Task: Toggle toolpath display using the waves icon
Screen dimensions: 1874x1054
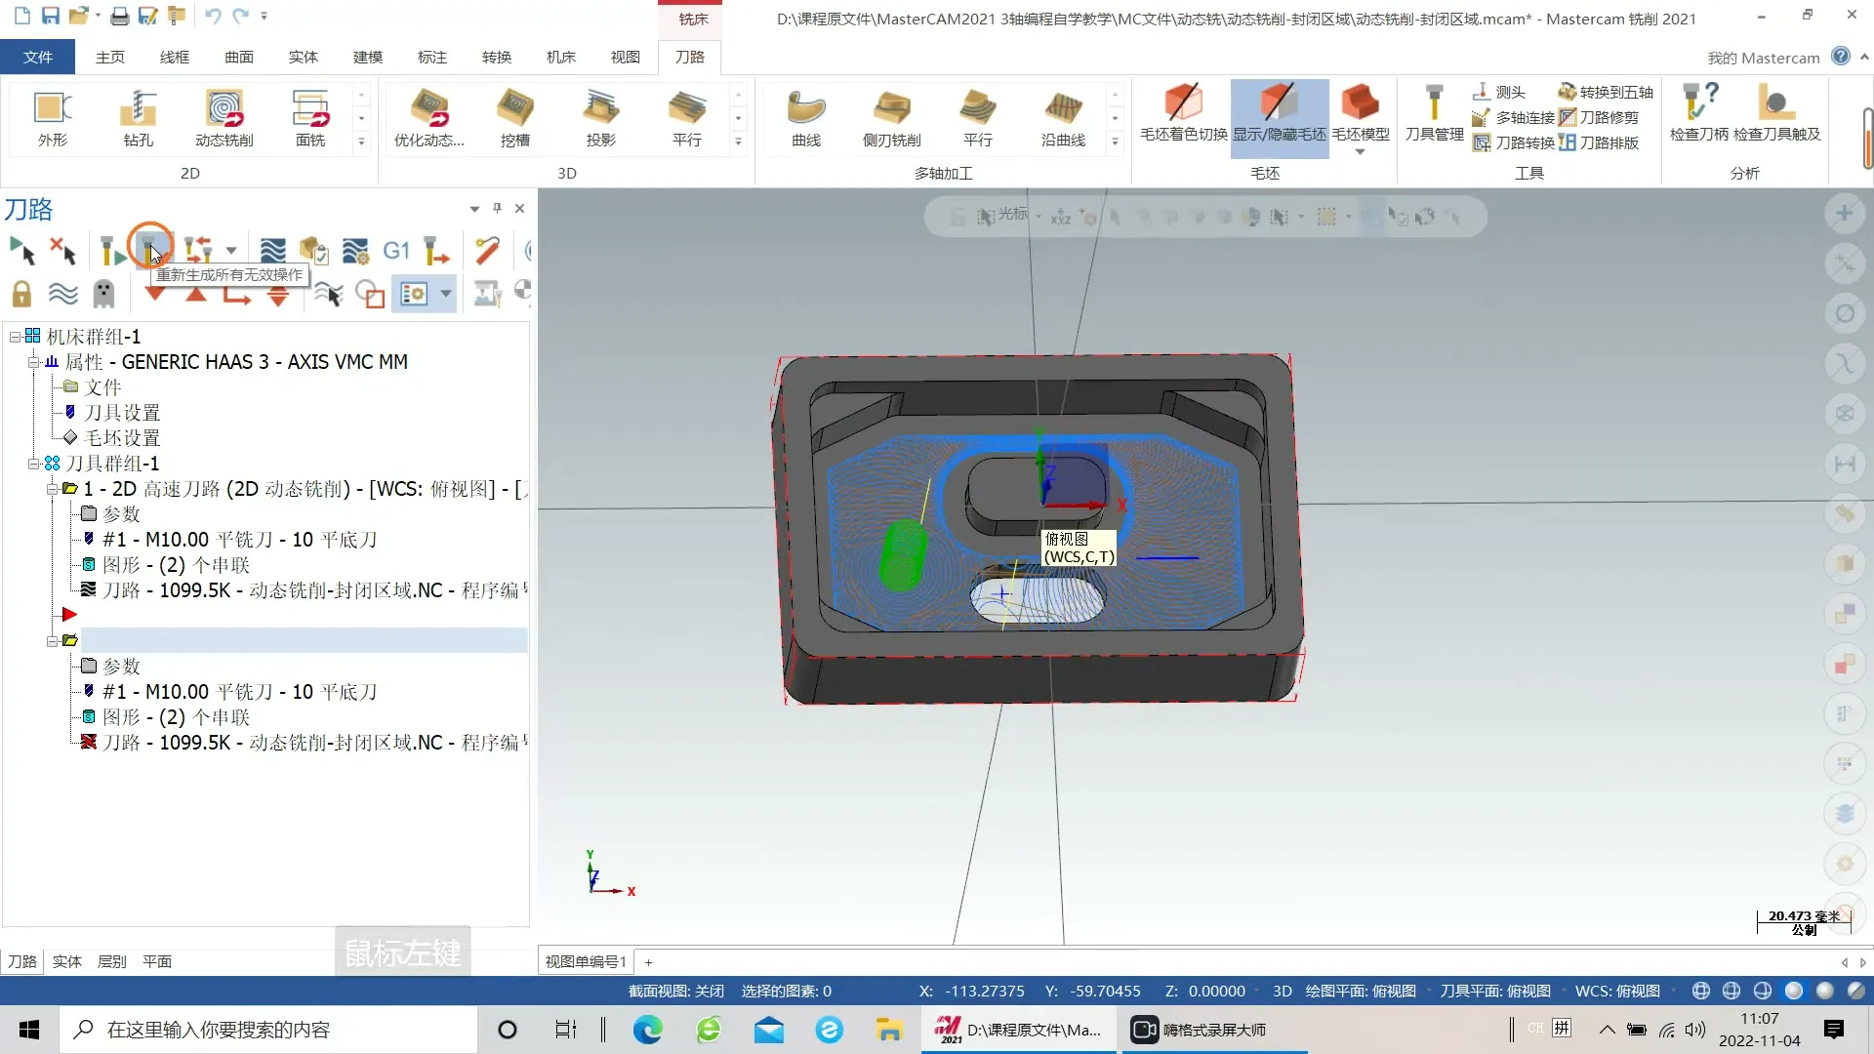Action: point(62,293)
